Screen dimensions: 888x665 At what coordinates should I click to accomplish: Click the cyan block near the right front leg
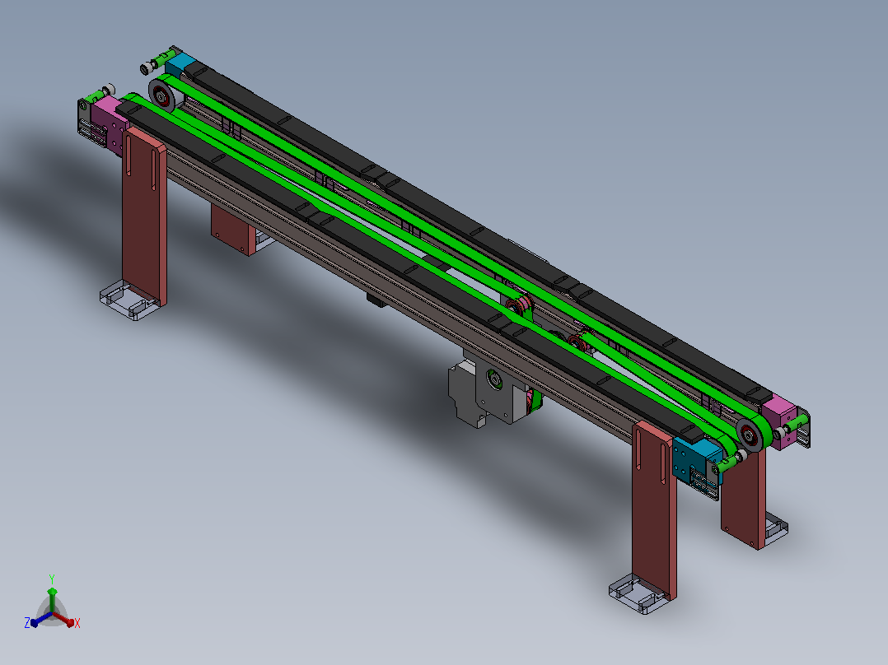694,460
